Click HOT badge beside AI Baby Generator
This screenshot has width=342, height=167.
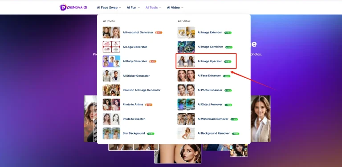pos(152,61)
